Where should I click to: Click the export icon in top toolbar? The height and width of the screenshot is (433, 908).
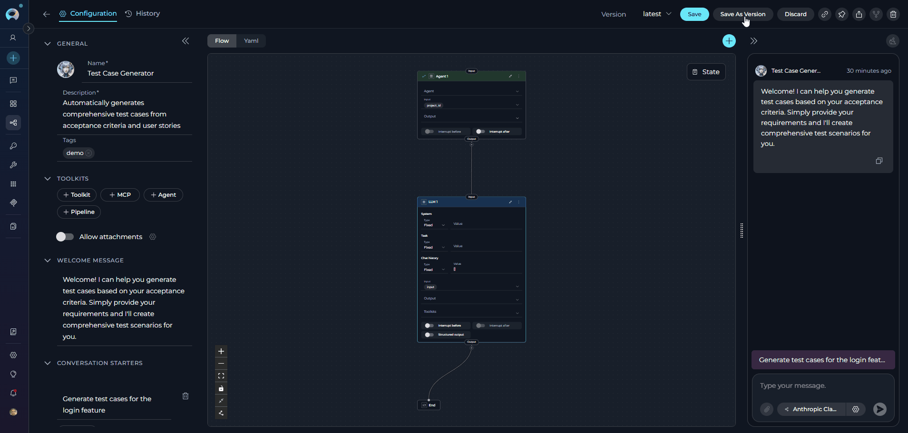[x=859, y=14]
